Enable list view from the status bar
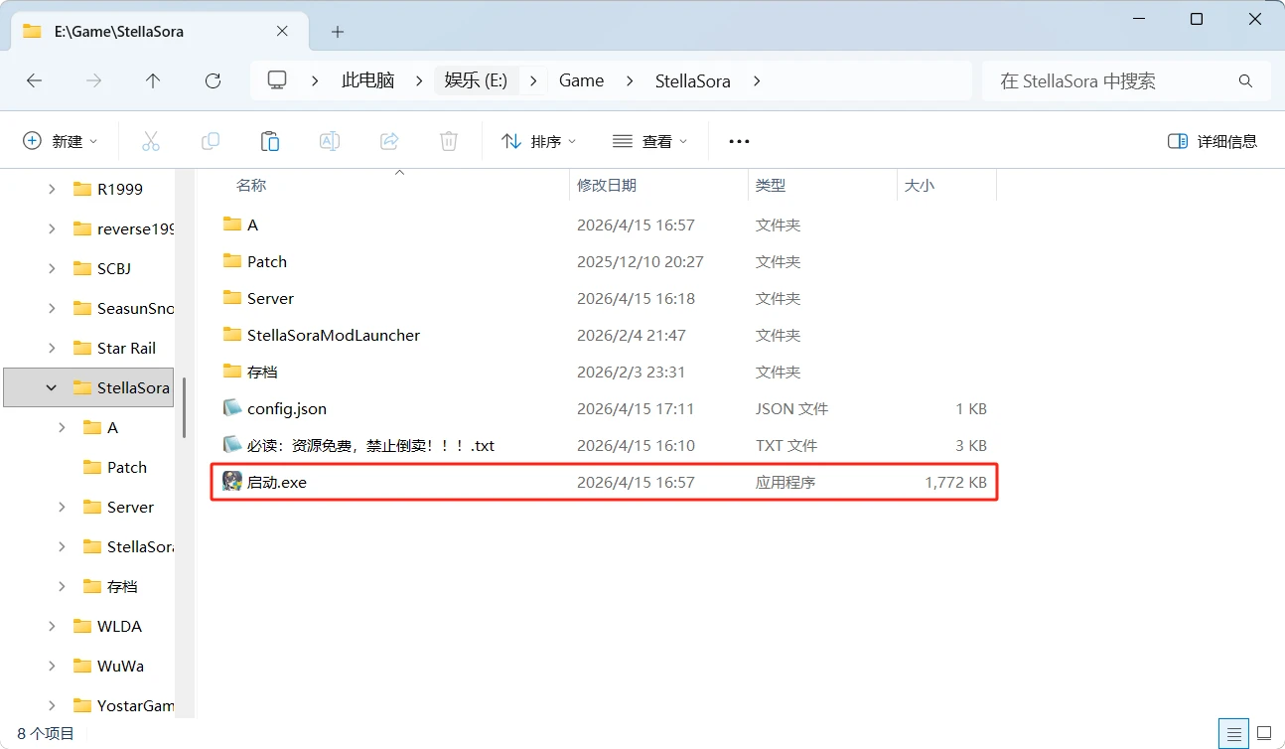The width and height of the screenshot is (1285, 749). (x=1233, y=733)
